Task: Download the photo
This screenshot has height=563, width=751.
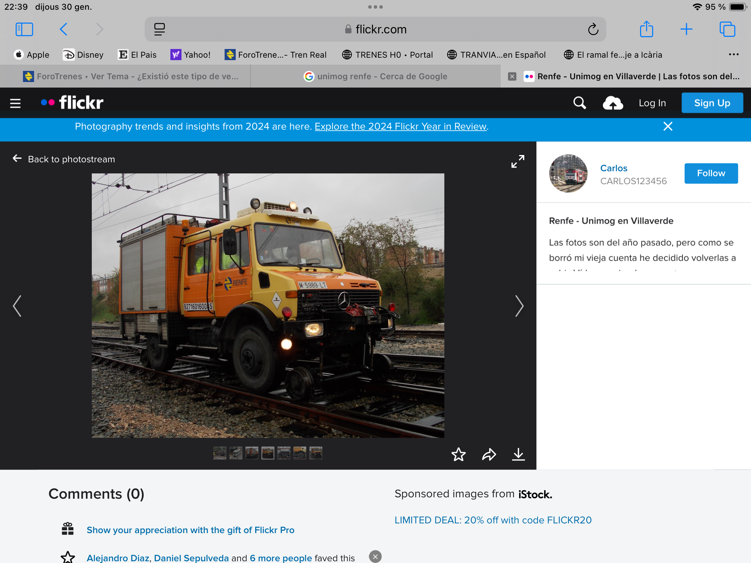Action: pos(518,454)
